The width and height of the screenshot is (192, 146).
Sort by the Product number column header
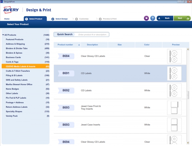(x=67, y=45)
